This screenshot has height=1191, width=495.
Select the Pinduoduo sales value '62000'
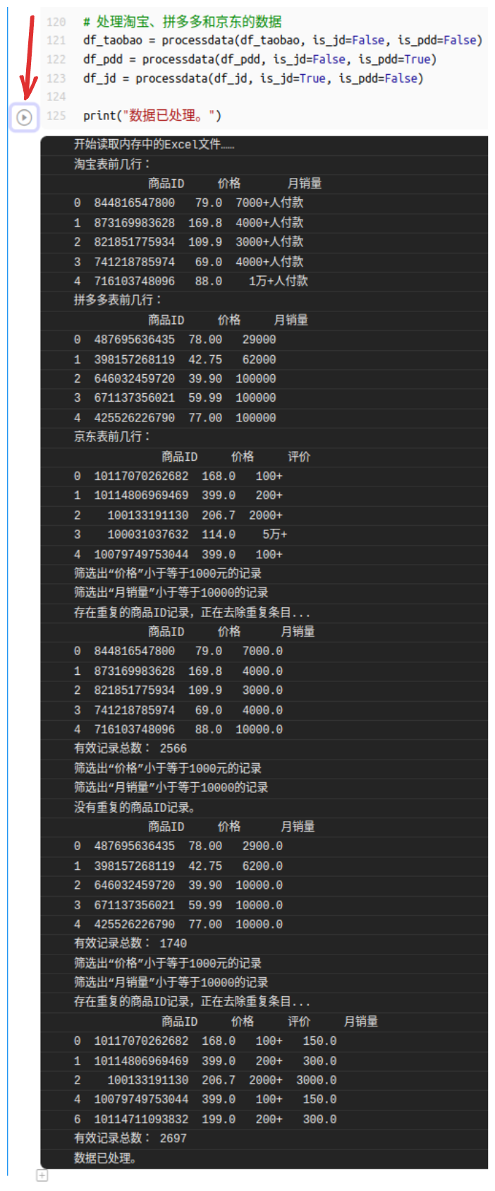point(259,359)
